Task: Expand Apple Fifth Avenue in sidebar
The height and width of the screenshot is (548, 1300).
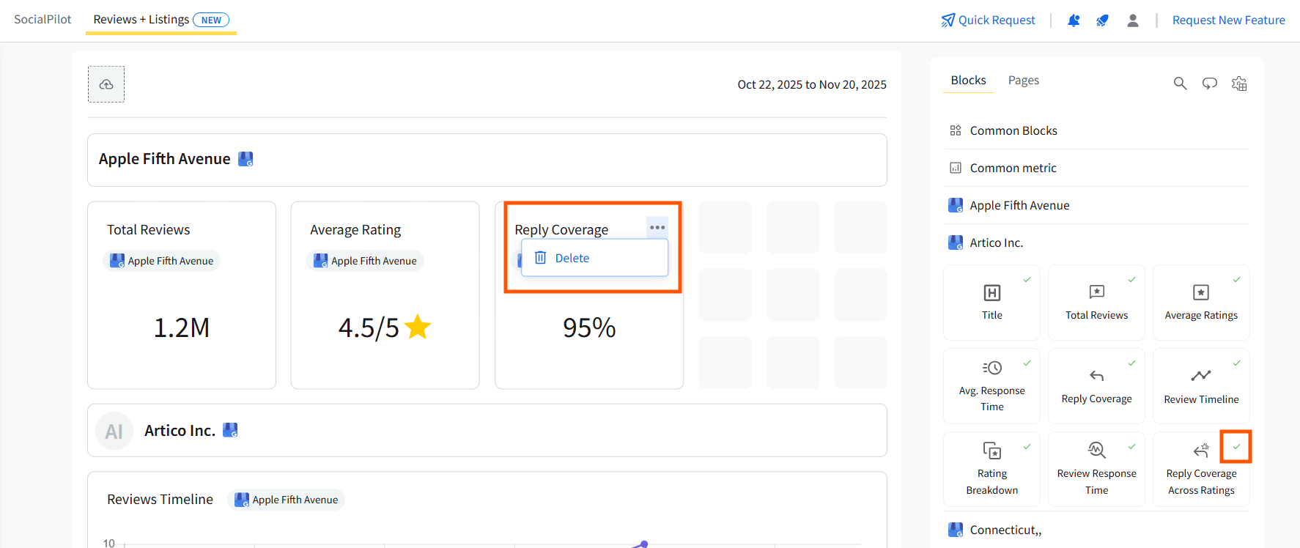Action: click(x=1096, y=205)
